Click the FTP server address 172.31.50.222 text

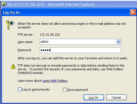(x=50, y=35)
